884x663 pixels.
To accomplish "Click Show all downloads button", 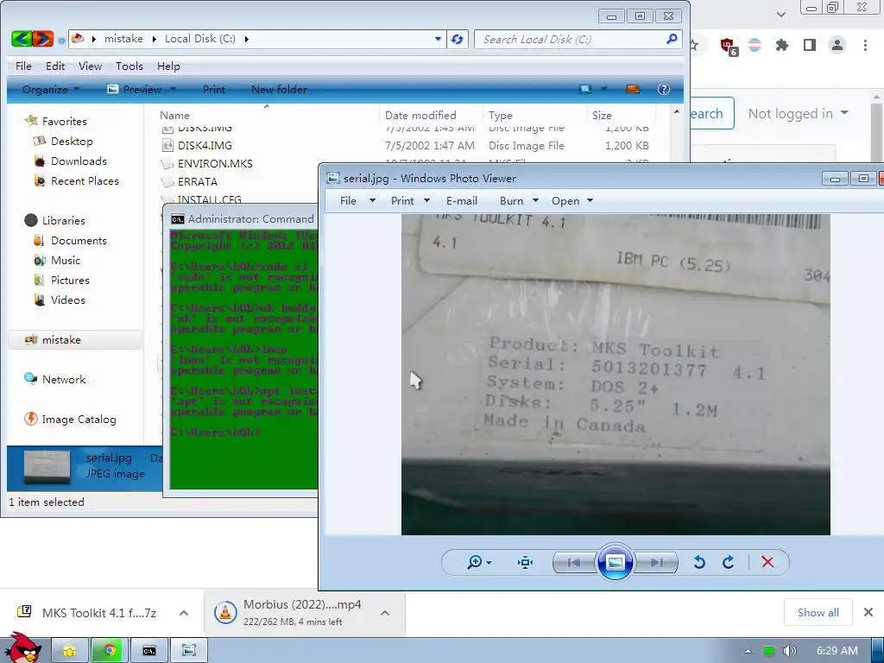I will point(818,612).
